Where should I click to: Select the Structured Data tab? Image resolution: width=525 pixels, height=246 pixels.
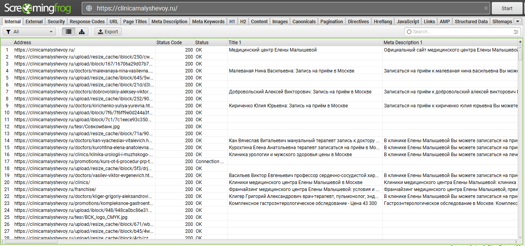coord(471,21)
